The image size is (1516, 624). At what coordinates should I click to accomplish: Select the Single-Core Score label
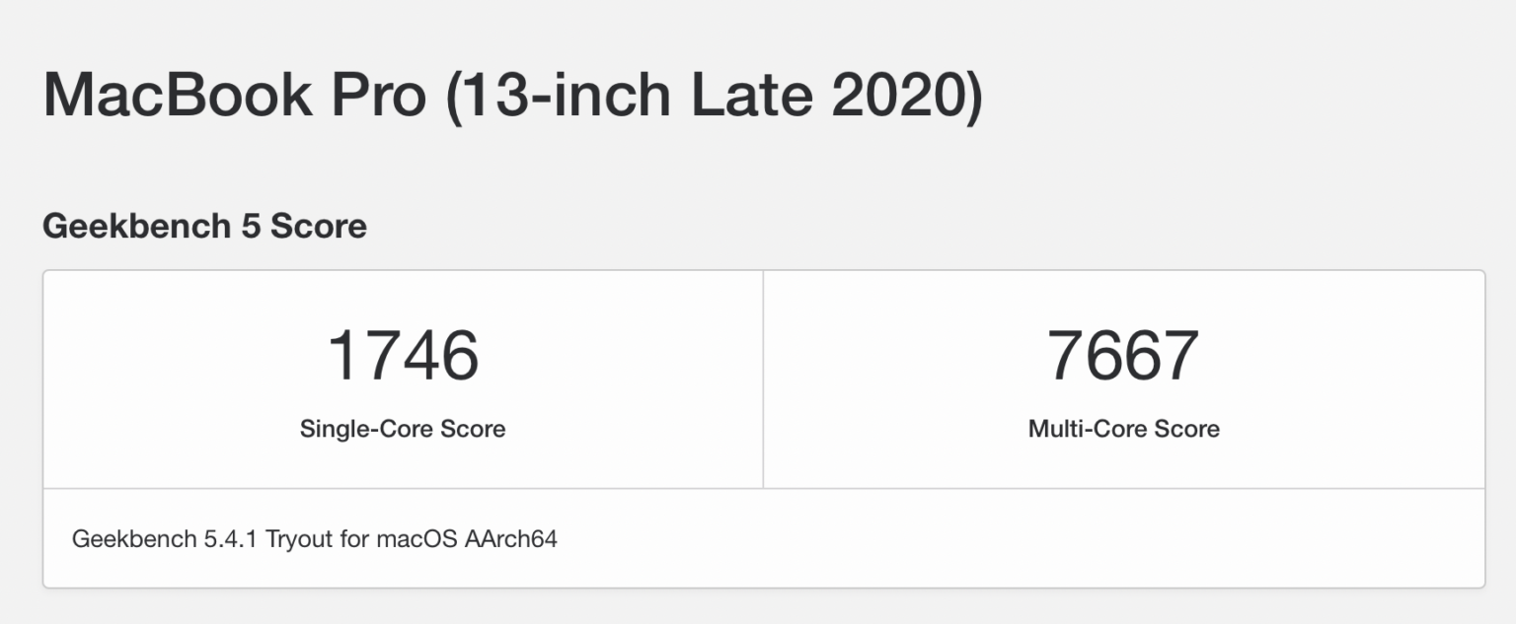(x=403, y=429)
